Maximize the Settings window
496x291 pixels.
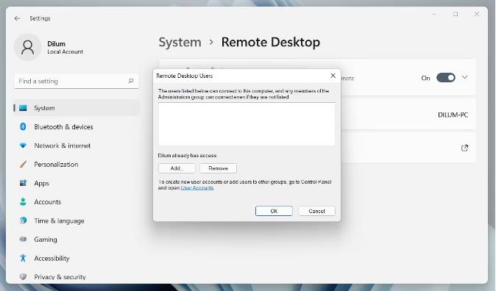(x=456, y=14)
